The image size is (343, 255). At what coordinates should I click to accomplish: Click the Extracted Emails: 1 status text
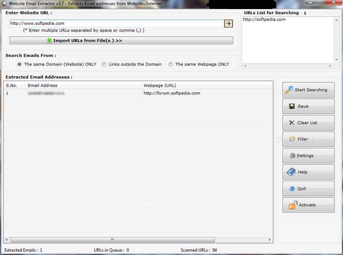23,250
